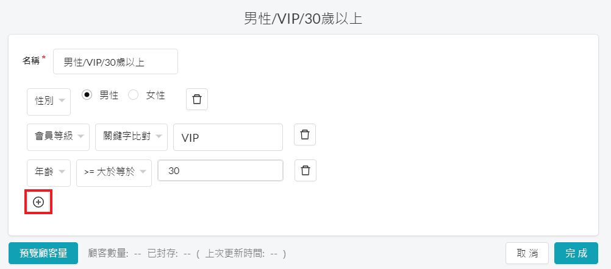Choose the 女性 radio option

[134, 95]
